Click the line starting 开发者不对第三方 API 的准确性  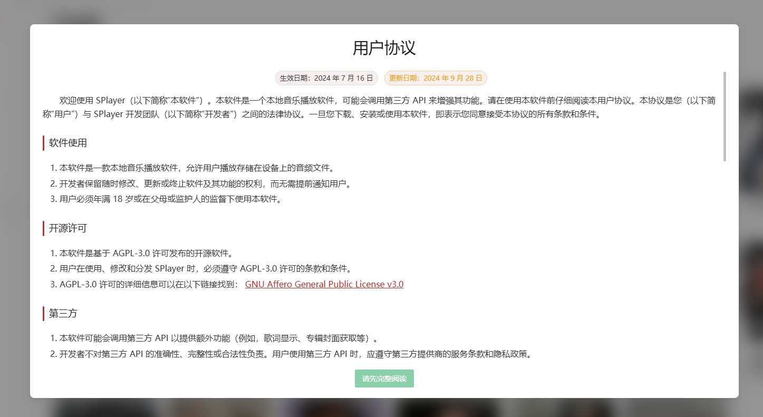coord(295,354)
